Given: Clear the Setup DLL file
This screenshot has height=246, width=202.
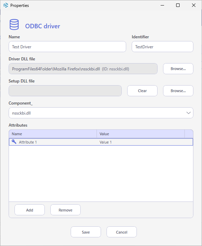Looking at the screenshot, I should (x=142, y=91).
